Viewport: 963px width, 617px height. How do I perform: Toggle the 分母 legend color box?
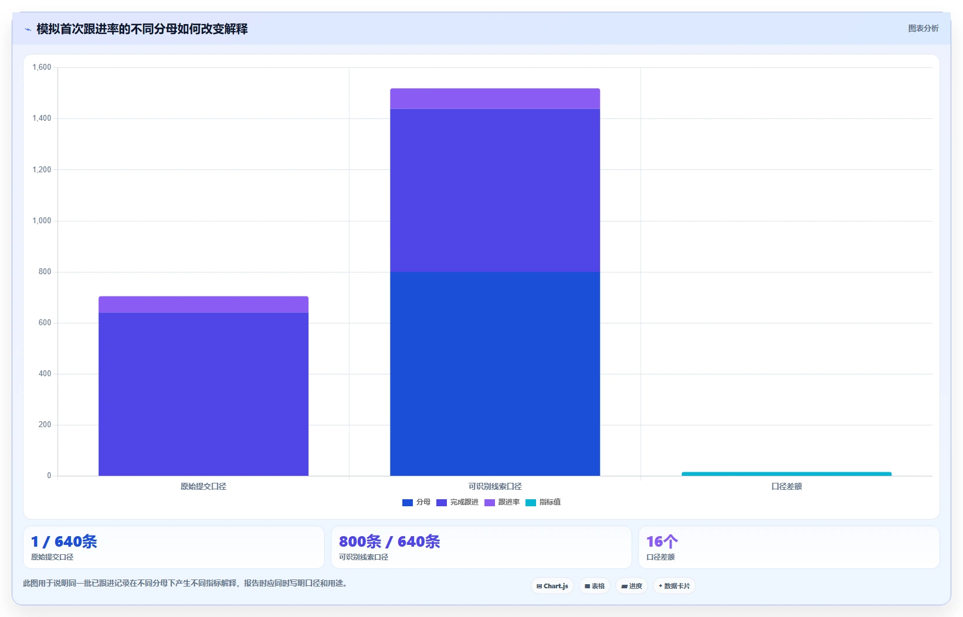(408, 502)
